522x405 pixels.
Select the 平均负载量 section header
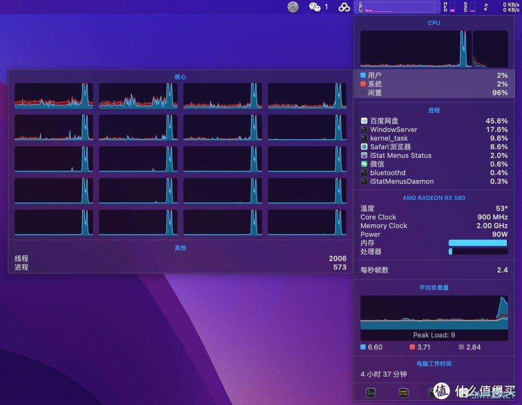click(x=434, y=288)
